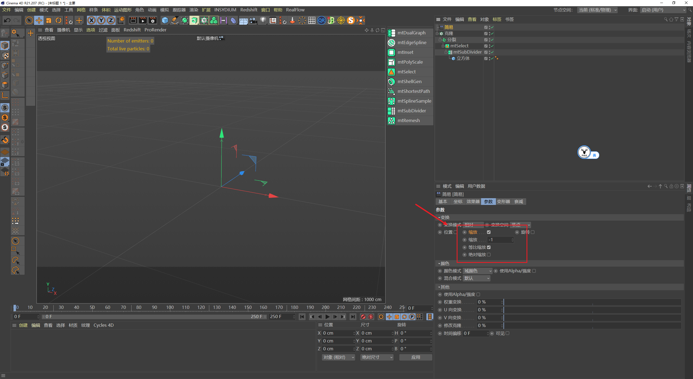693x379 pixels.
Task: Add a cube primitive from toolbar
Action: tap(165, 21)
